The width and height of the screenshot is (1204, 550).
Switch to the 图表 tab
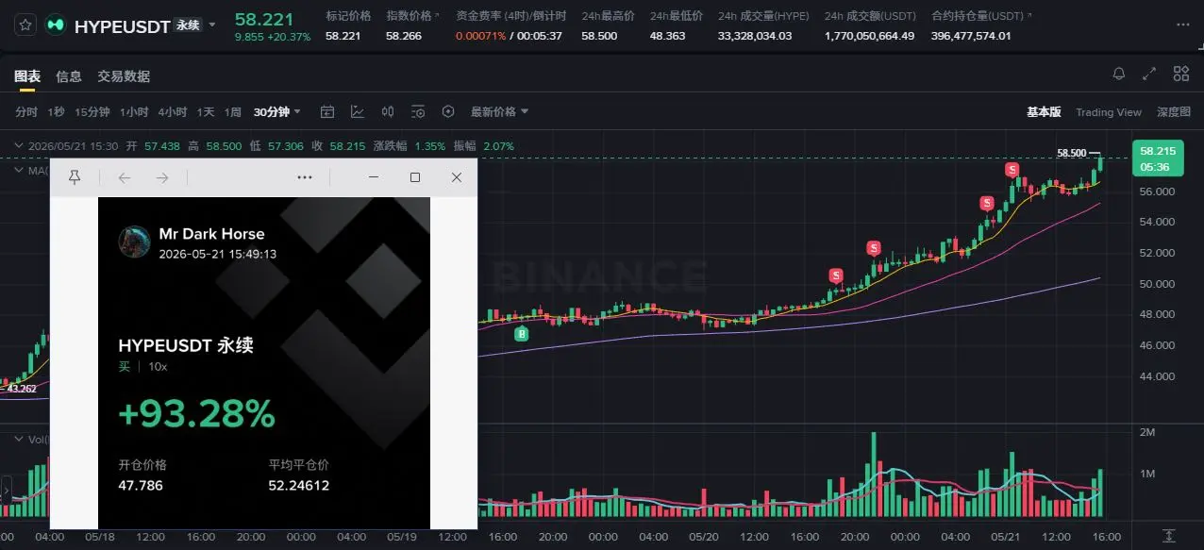[x=27, y=76]
